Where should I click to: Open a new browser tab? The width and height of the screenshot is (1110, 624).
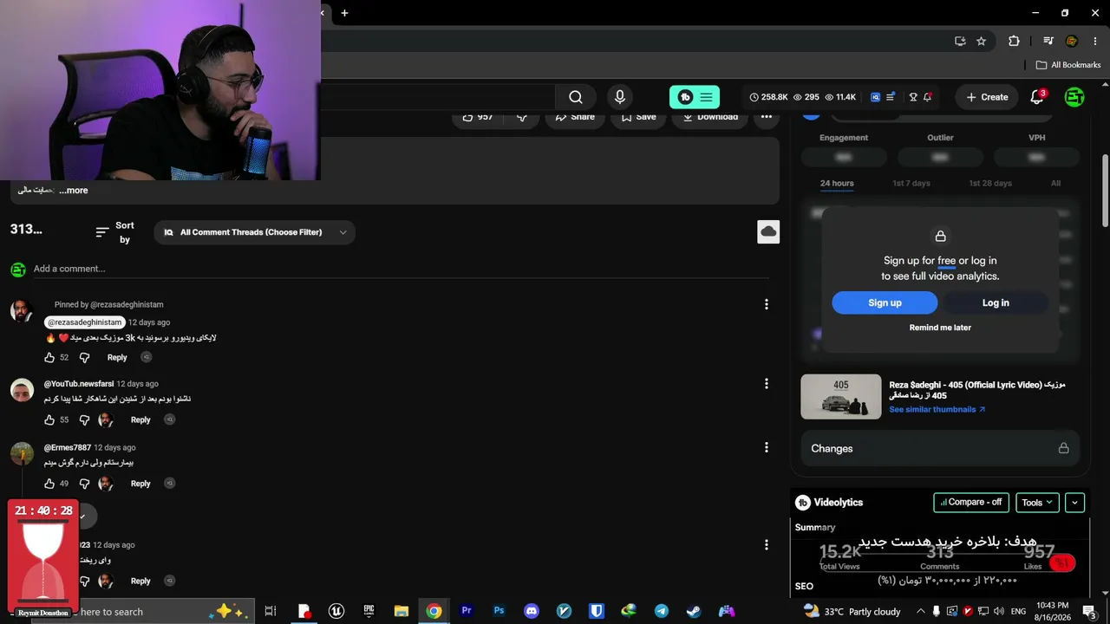(x=344, y=13)
